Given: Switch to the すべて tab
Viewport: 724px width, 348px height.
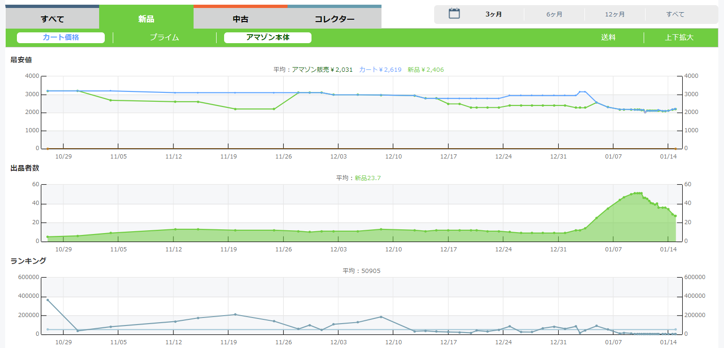Looking at the screenshot, I should pos(52,19).
